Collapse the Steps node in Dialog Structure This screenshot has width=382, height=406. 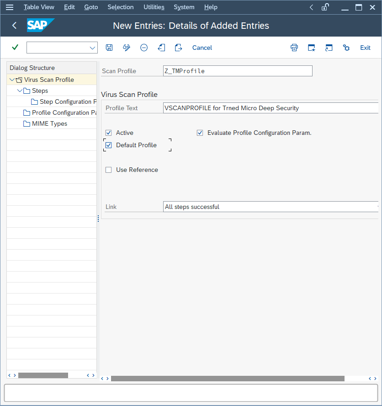[19, 91]
